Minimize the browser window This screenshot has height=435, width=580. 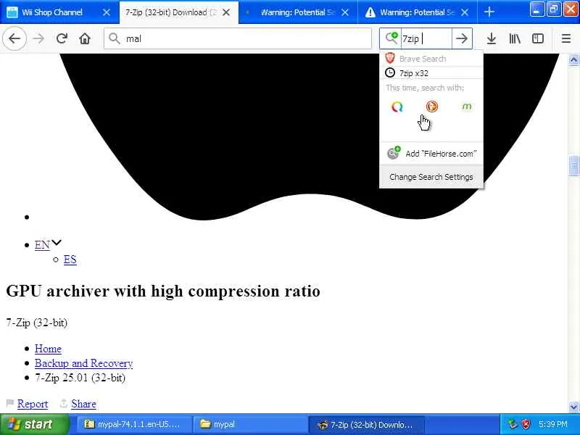click(536, 9)
